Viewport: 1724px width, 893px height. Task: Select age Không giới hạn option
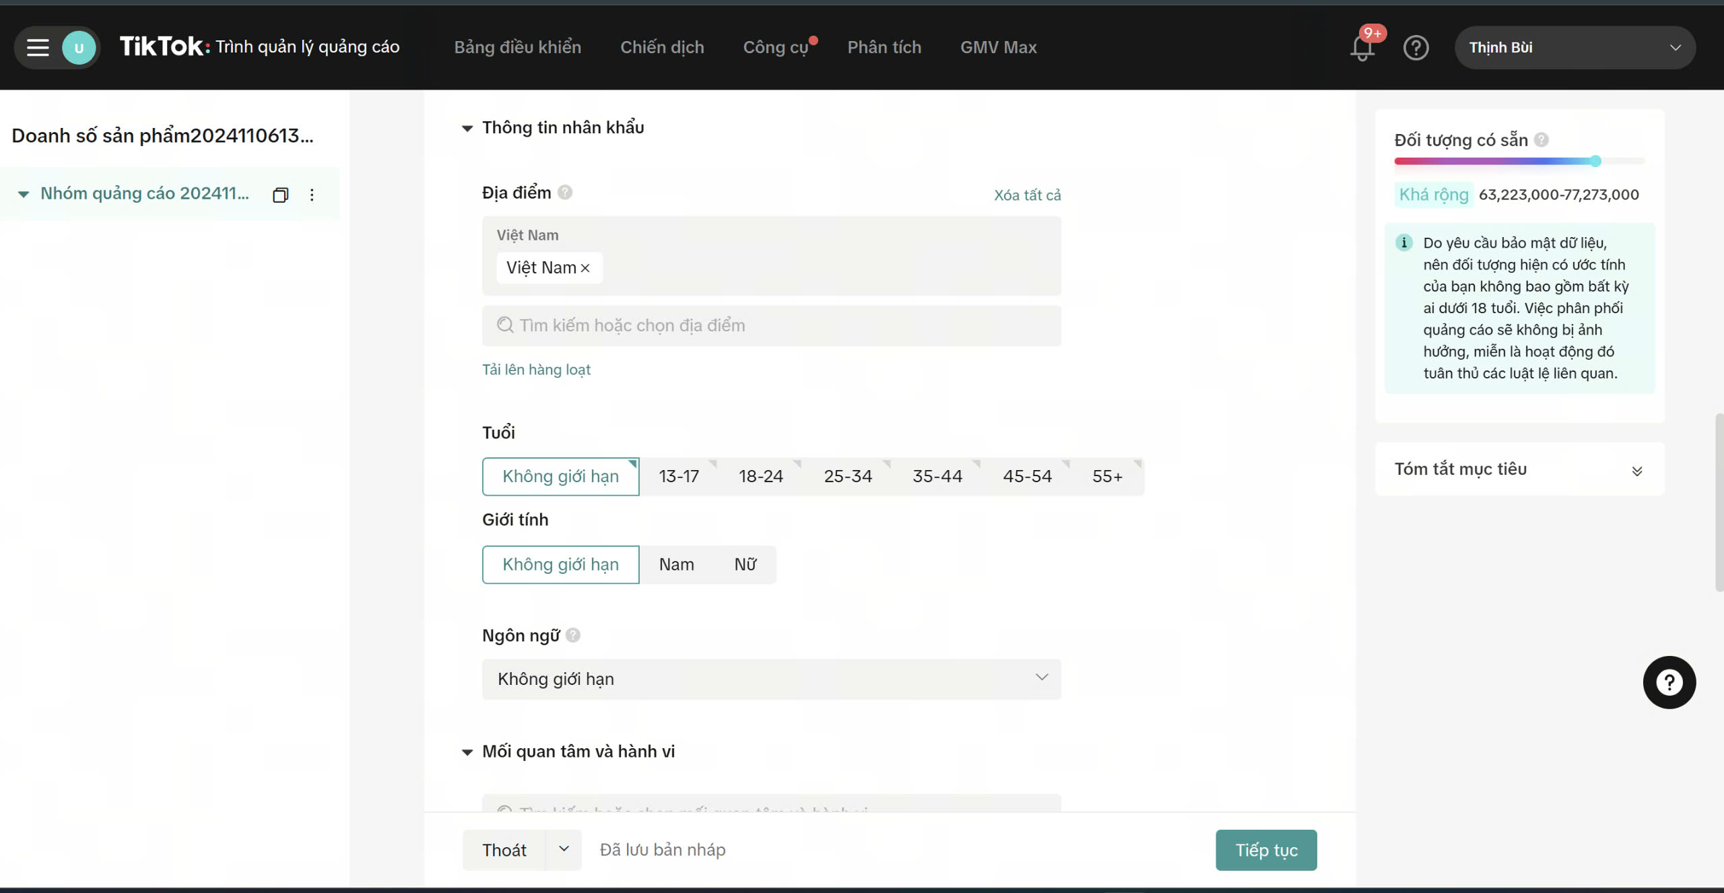click(560, 477)
